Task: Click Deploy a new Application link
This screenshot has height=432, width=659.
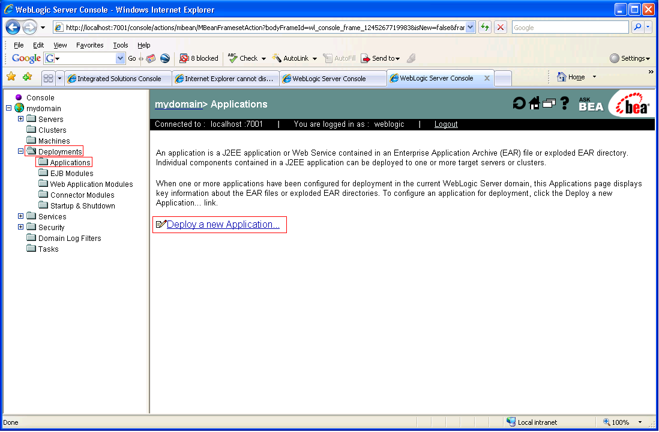Action: pos(223,225)
